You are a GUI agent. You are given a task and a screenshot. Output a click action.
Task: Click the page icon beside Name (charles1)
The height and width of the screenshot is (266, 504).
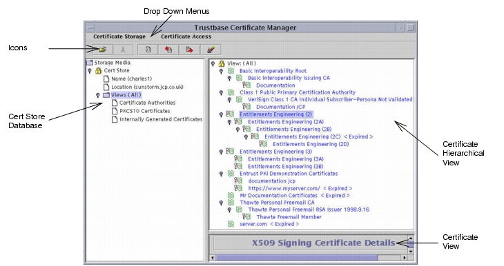106,79
